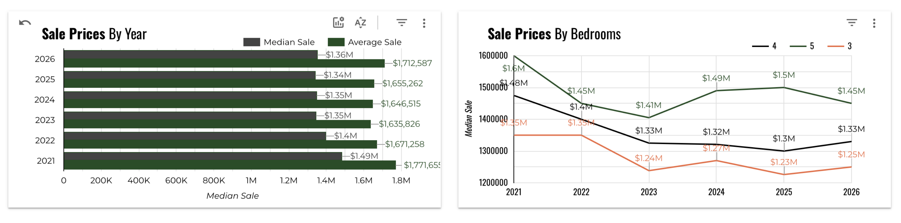This screenshot has width=901, height=223.
Task: Click the 2025 median bar labeled $1.34M
Action: [x=190, y=75]
